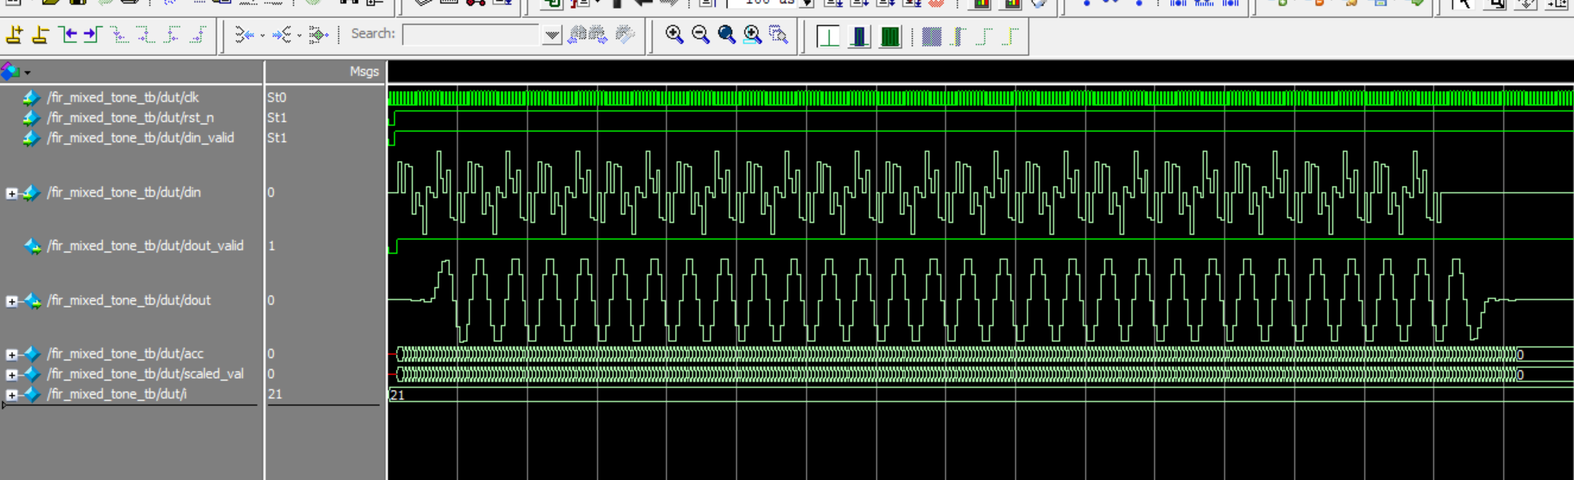Click the Insert Cursor icon
This screenshot has height=480, width=1574.
(14, 34)
